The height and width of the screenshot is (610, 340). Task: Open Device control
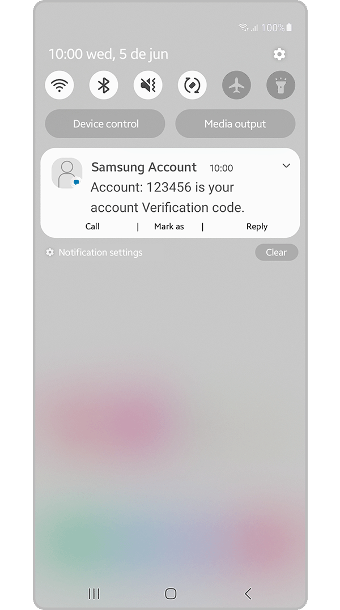[x=105, y=123]
